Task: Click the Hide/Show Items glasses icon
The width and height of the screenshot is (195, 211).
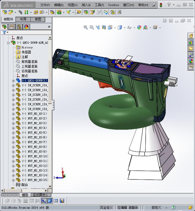Action: [x=129, y=28]
